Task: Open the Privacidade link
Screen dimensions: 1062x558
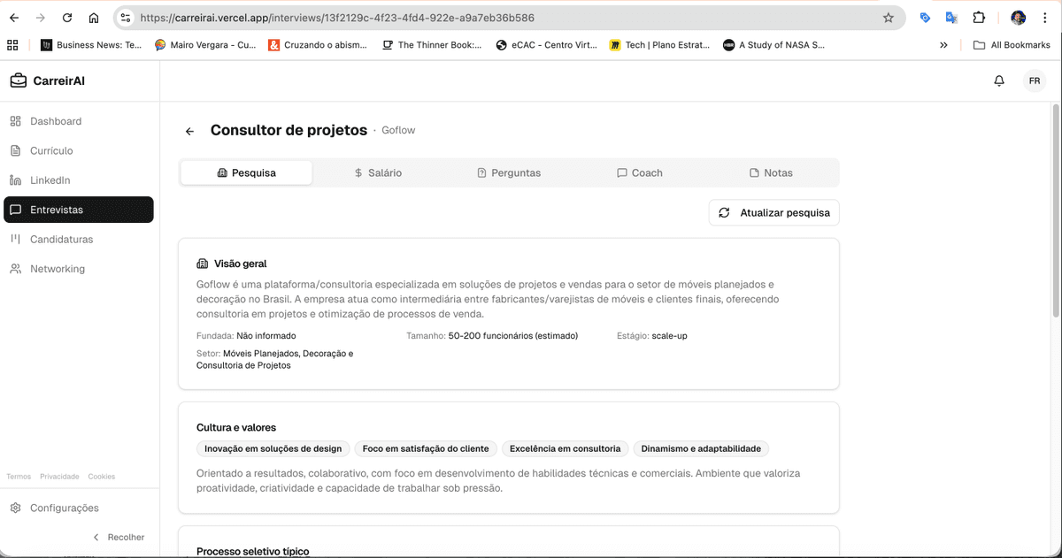Action: (x=58, y=476)
